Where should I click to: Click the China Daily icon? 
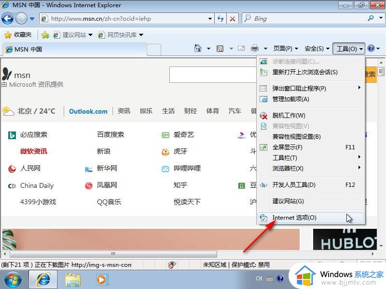12,186
